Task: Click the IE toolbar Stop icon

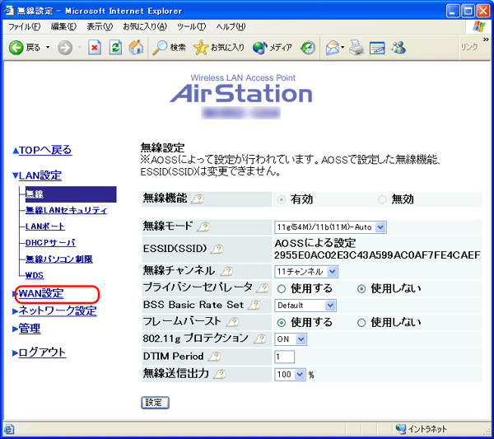Action: pyautogui.click(x=95, y=48)
